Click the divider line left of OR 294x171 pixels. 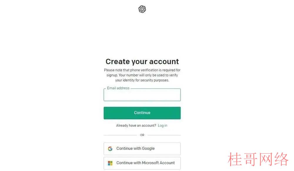pos(120,135)
